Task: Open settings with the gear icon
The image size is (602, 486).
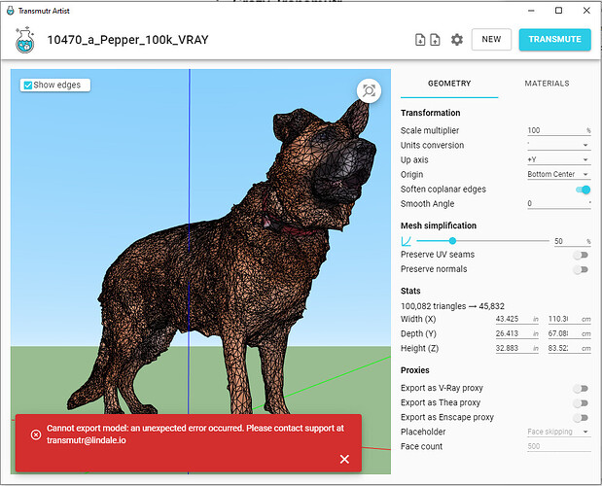Action: (456, 40)
